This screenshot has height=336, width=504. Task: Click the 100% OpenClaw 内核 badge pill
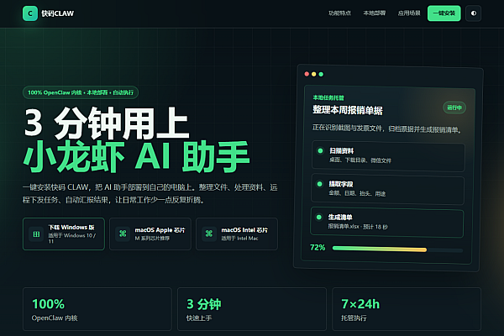(x=81, y=92)
